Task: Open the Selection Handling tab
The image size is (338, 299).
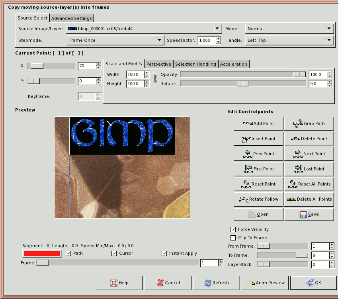Action: [x=196, y=64]
